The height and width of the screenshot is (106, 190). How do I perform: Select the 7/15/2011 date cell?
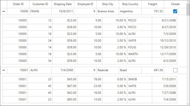pyautogui.click(x=164, y=79)
